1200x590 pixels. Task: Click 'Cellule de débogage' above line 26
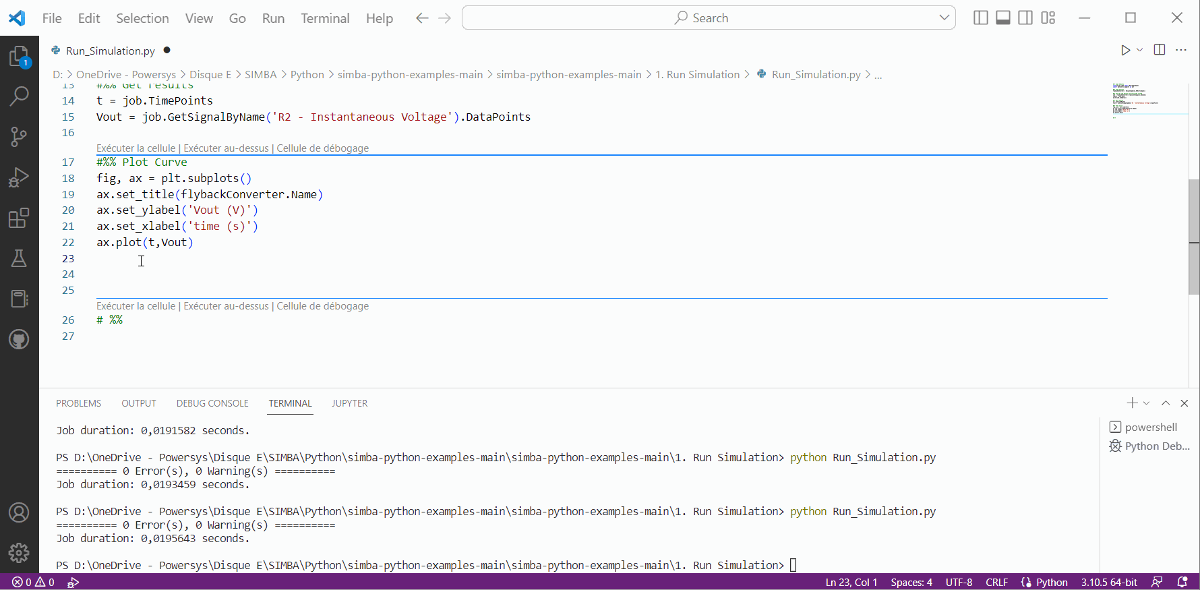[x=322, y=306]
